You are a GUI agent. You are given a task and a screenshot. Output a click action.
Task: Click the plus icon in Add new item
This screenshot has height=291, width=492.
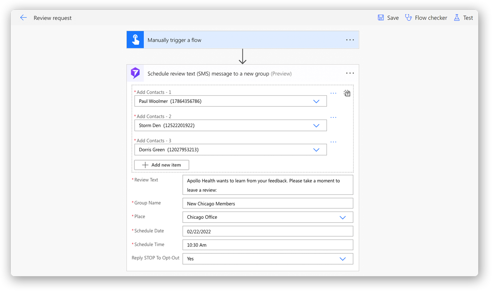coord(145,165)
